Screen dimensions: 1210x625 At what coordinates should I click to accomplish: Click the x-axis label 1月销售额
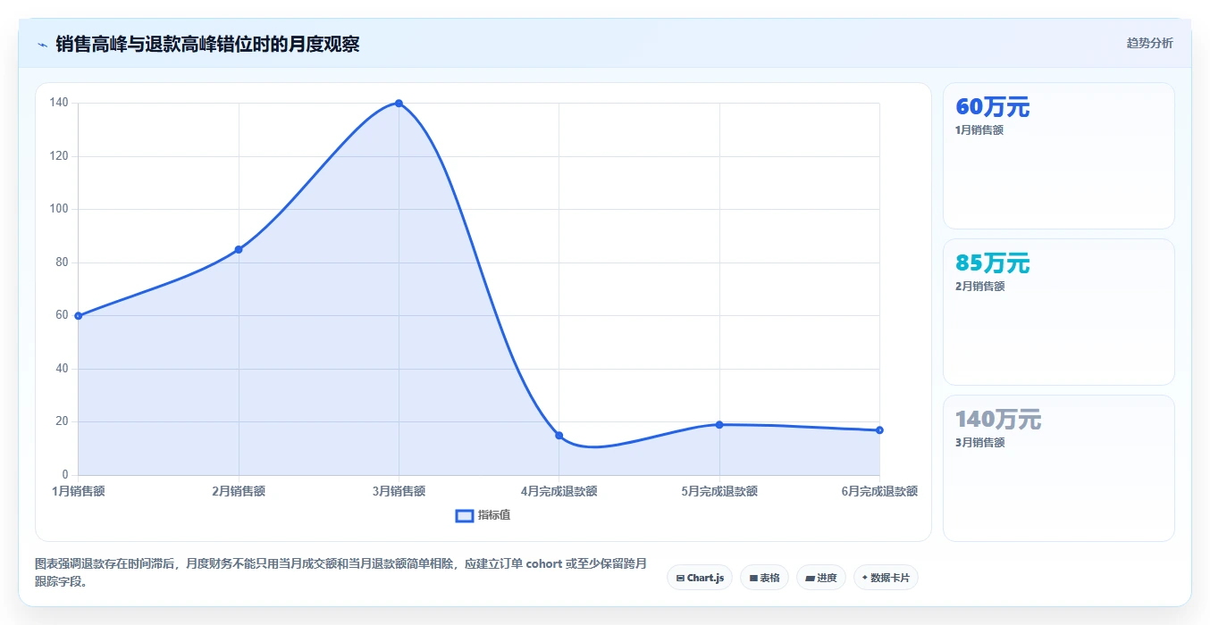tap(79, 491)
